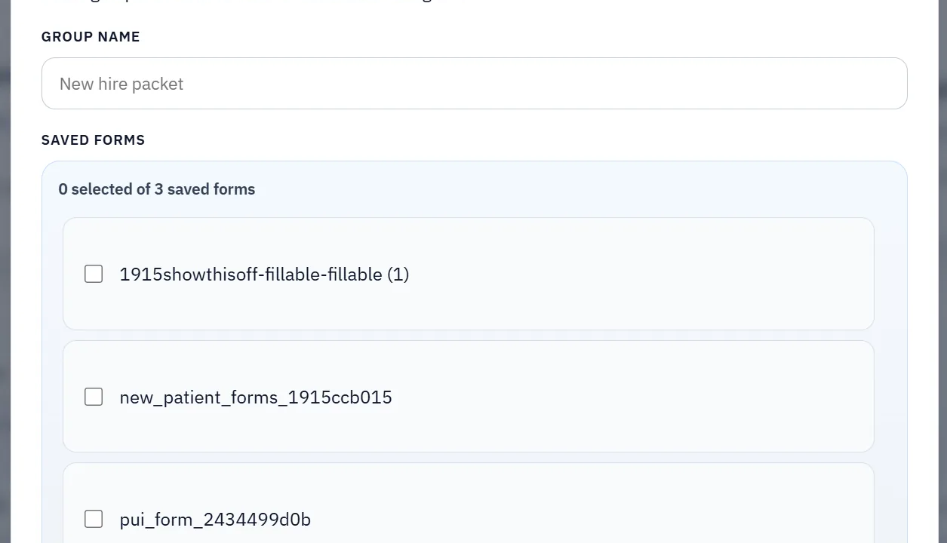Click empty space beside the saved forms counter
The height and width of the screenshot is (543, 947).
click(566, 189)
